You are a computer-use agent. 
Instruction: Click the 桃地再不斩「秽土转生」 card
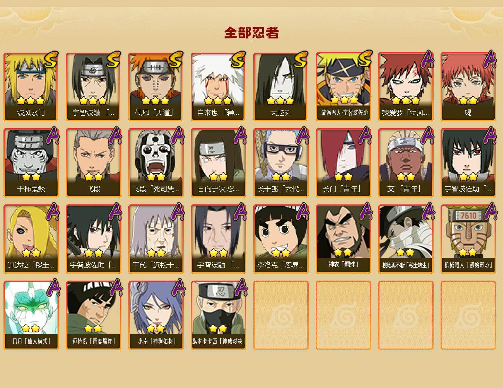[406, 239]
